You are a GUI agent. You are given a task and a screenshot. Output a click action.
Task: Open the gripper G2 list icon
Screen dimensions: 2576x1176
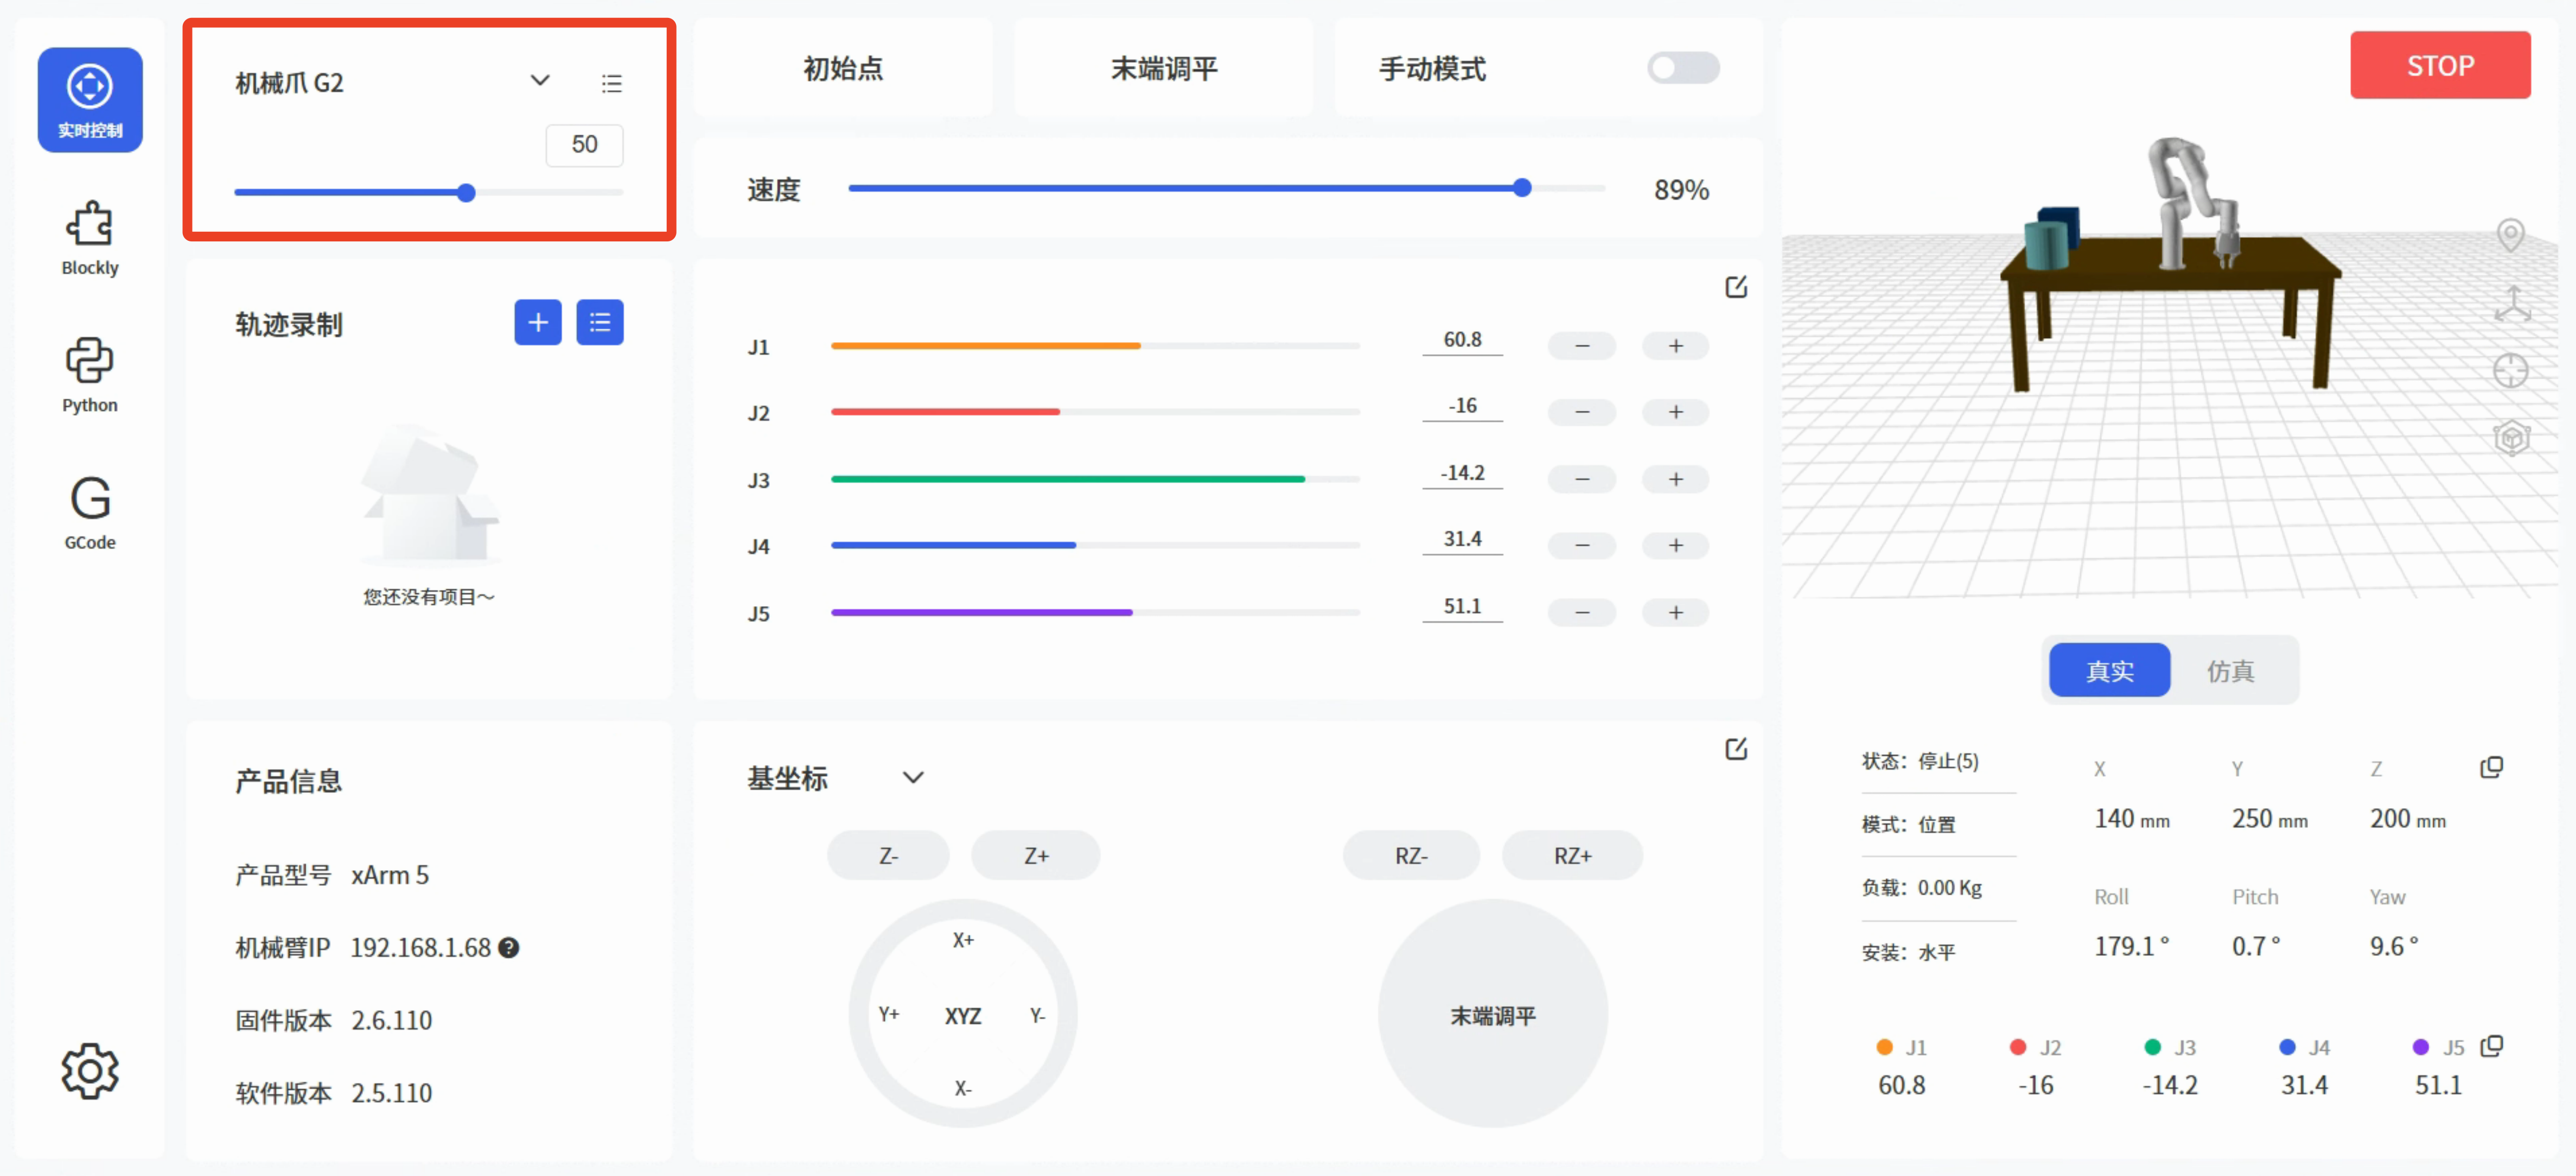click(611, 82)
